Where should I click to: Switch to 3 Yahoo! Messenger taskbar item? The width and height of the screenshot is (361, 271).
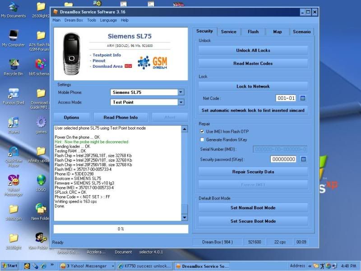tap(86, 266)
